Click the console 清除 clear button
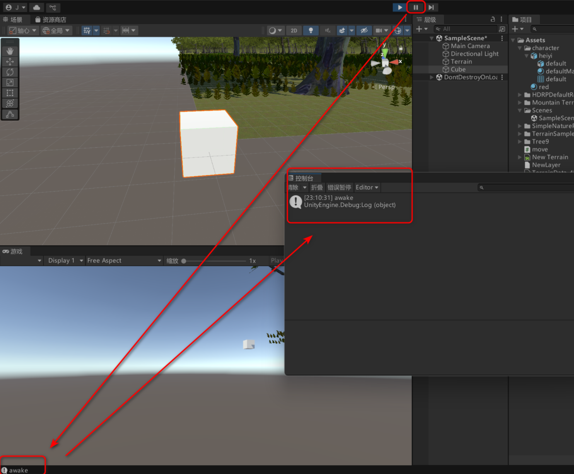Screen dimensions: 574x474 (x=294, y=188)
